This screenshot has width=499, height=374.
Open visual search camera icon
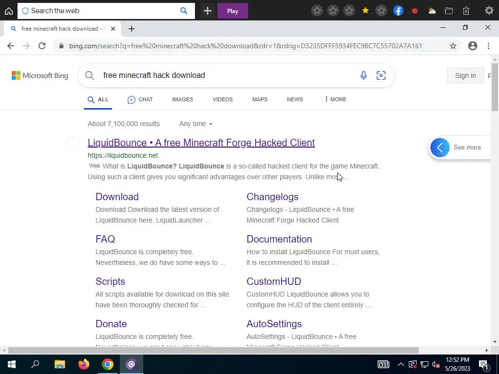[x=381, y=75]
